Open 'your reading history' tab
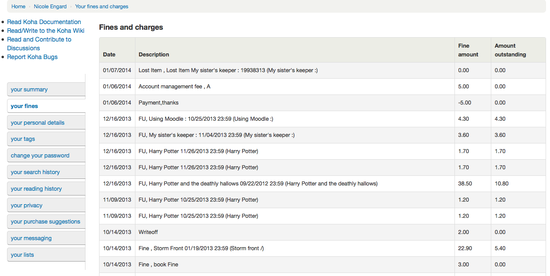This screenshot has width=550, height=276. tap(36, 189)
